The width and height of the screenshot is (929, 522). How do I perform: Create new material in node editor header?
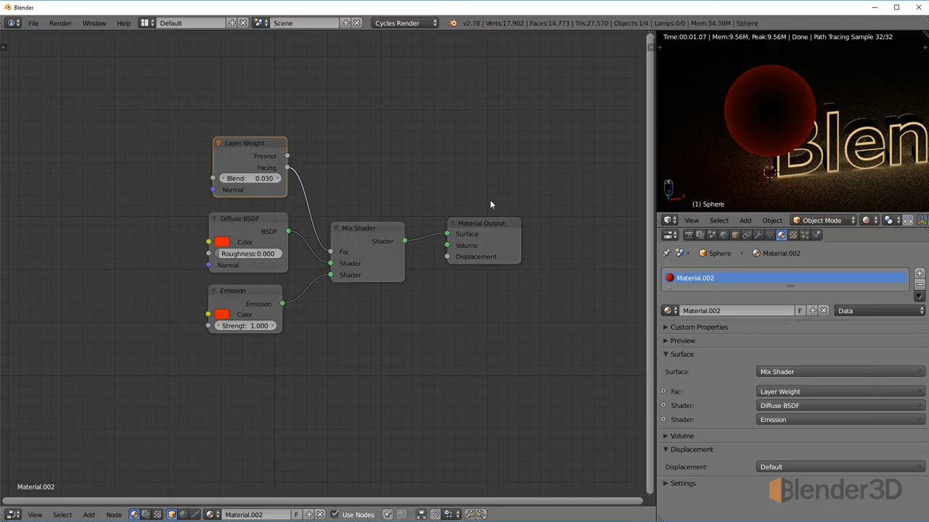click(x=309, y=515)
